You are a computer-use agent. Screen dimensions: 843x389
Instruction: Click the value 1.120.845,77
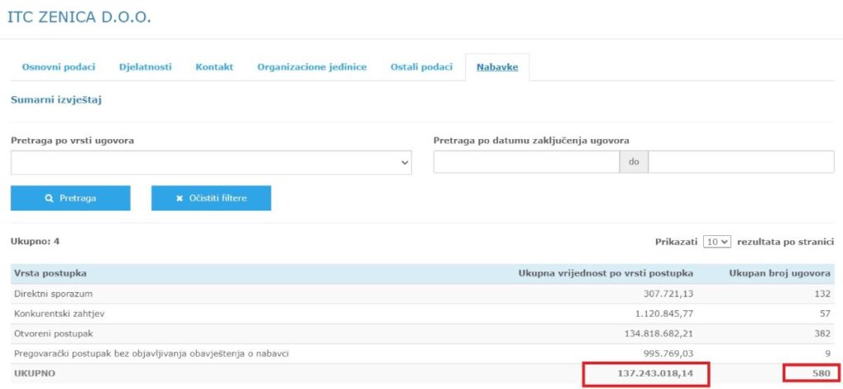[664, 314]
